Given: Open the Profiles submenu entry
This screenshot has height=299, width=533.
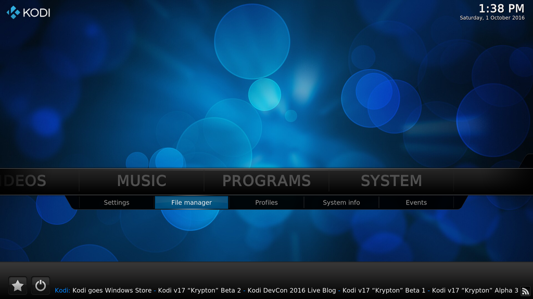Looking at the screenshot, I should point(266,202).
